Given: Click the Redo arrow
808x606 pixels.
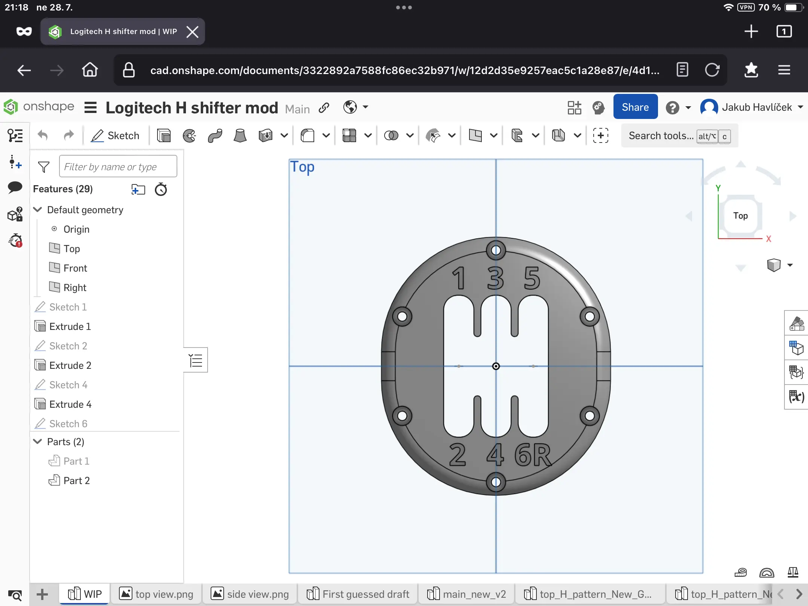Looking at the screenshot, I should pyautogui.click(x=69, y=135).
